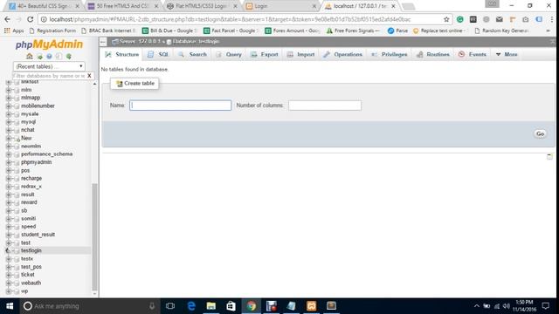Switch to the SQL tab
The height and width of the screenshot is (314, 559).
158,54
